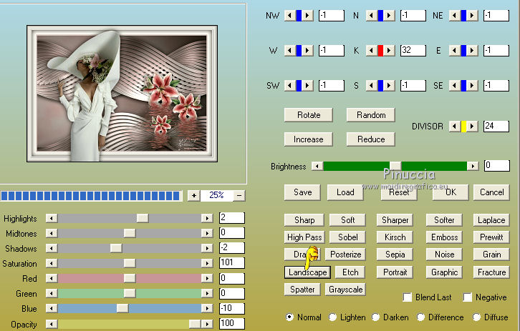The width and height of the screenshot is (520, 331).
Task: Click the W left arrow
Action: (290, 51)
